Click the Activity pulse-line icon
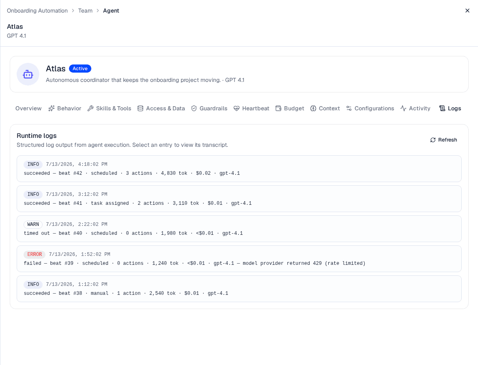478x365 pixels. (x=403, y=108)
